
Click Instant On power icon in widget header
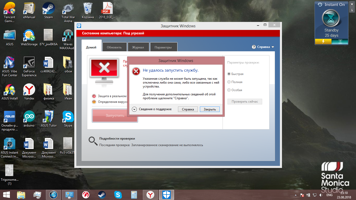click(320, 4)
